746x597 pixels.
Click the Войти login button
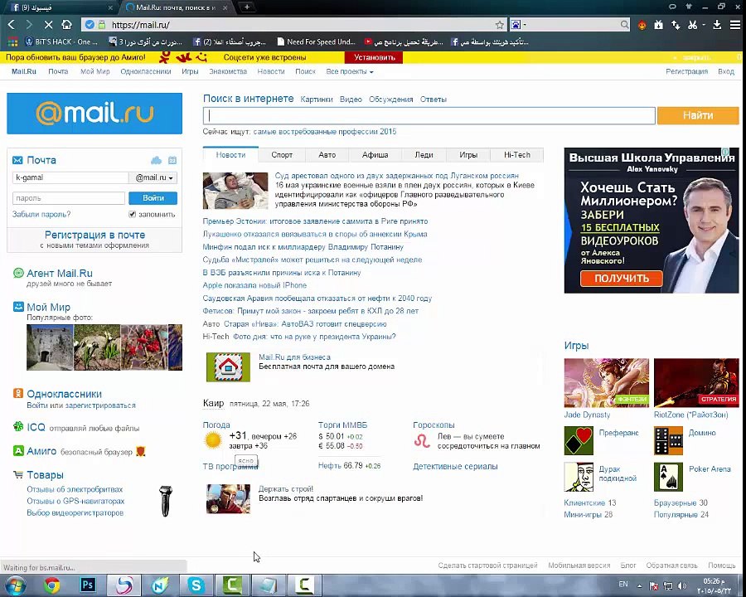(153, 198)
